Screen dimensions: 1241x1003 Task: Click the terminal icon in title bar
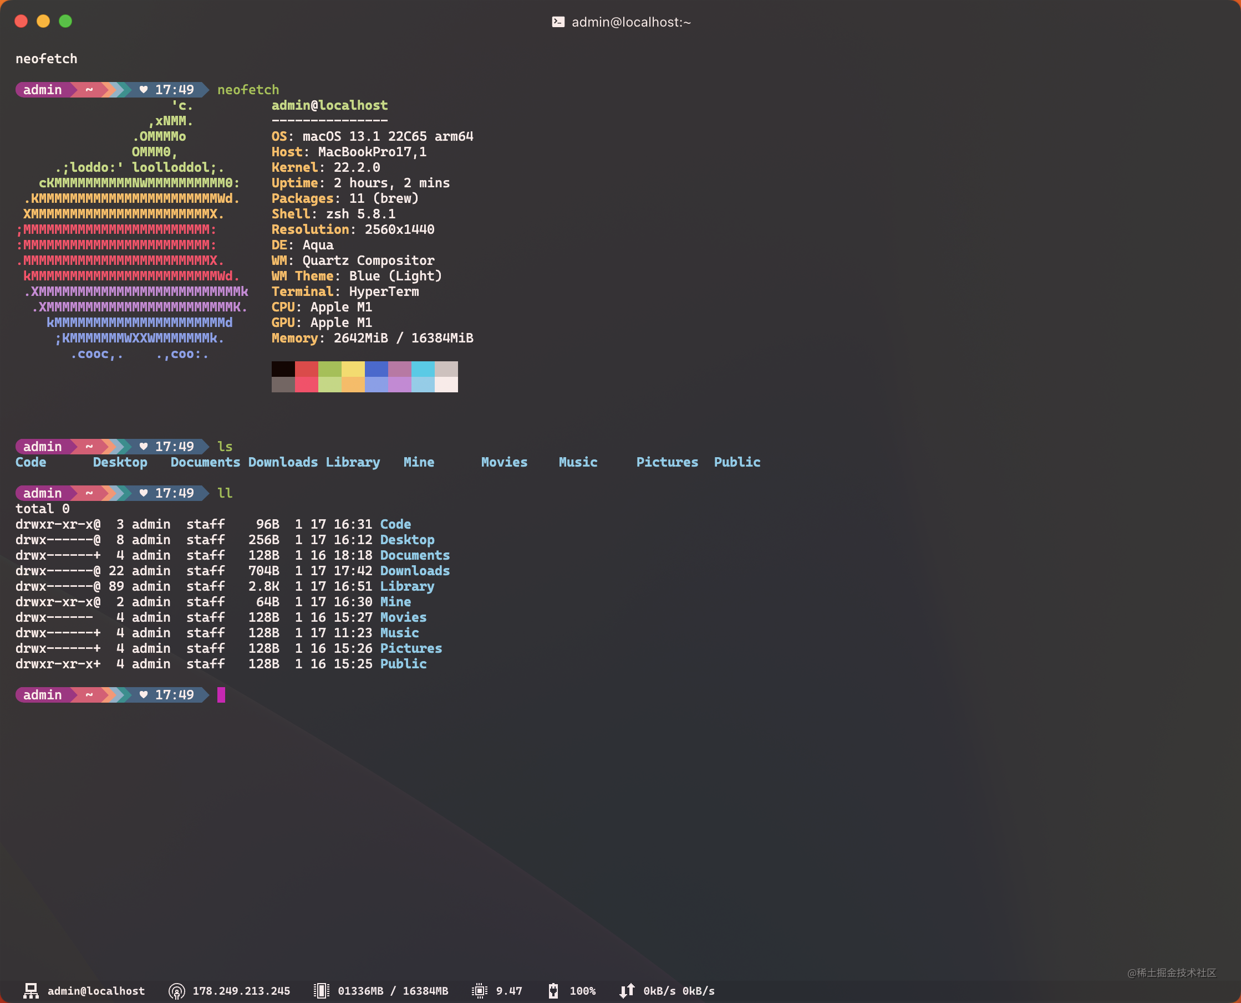558,22
